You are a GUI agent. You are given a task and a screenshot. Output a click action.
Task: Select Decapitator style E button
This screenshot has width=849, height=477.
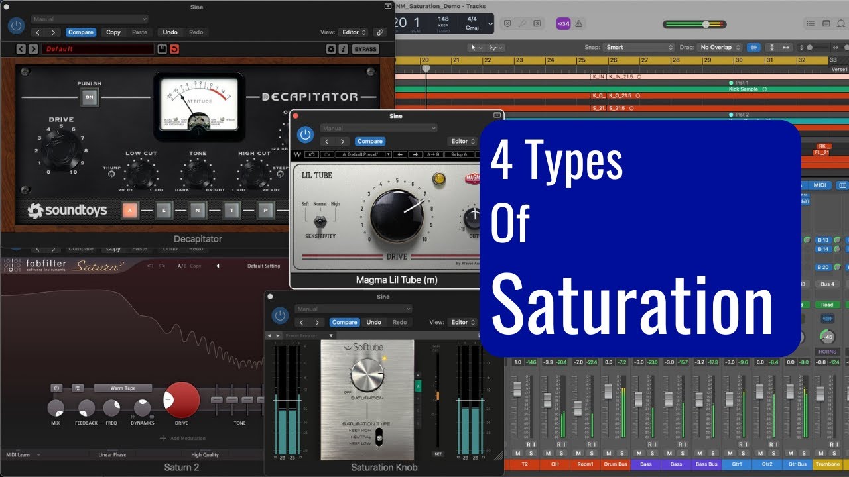click(x=164, y=211)
